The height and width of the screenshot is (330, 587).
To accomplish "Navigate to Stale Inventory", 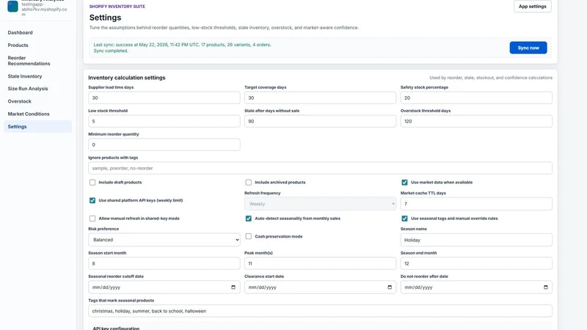I will coord(25,76).
